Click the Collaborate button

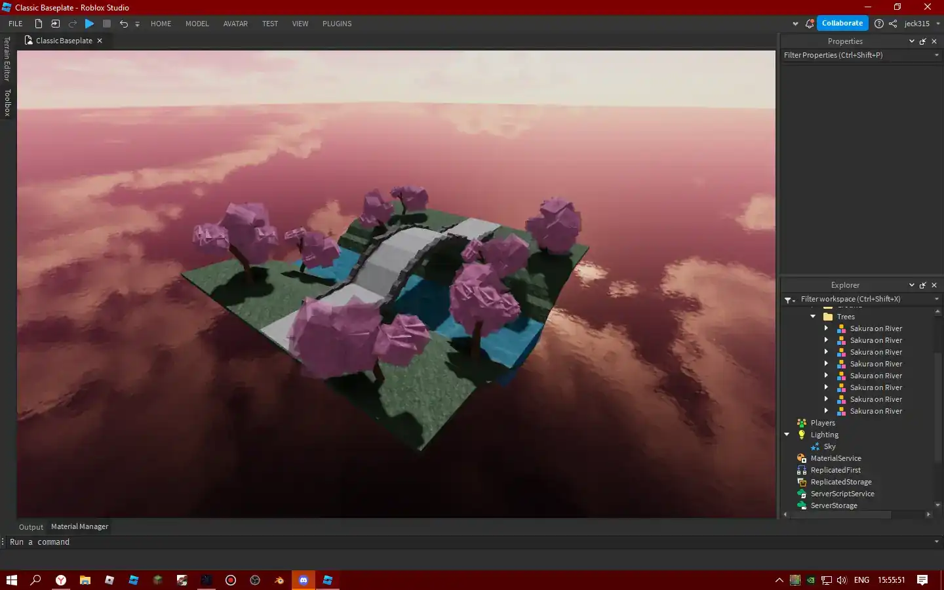pos(842,23)
